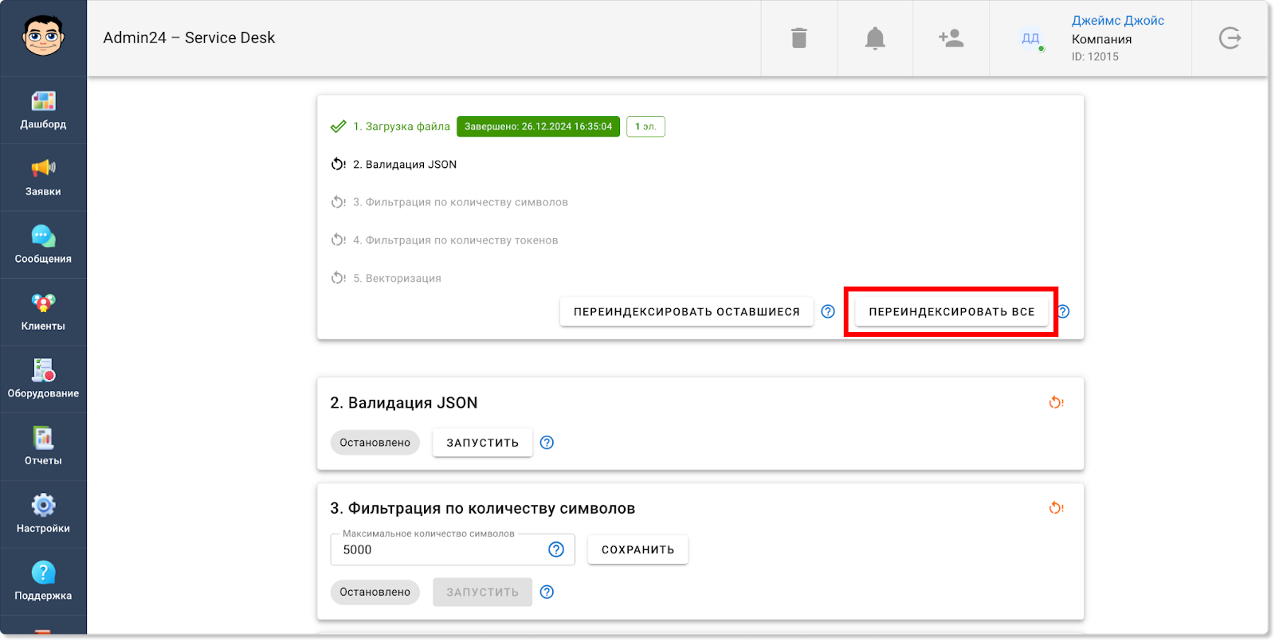Open Оборудование in the sidebar
1275x641 pixels.
43,379
